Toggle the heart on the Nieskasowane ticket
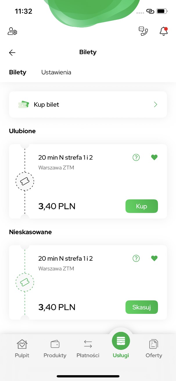The image size is (176, 381). [154, 258]
